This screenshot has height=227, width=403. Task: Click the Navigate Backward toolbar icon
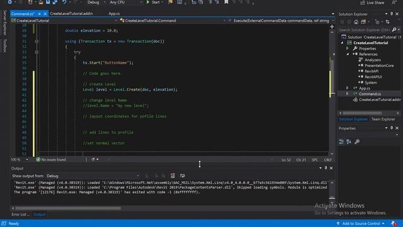pyautogui.click(x=10, y=2)
